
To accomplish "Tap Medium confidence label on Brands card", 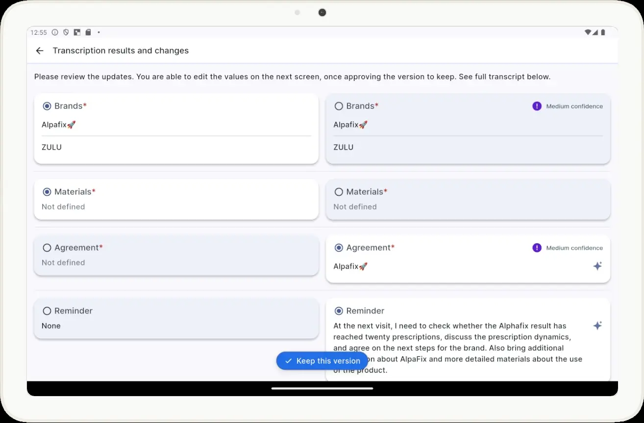I will click(574, 106).
